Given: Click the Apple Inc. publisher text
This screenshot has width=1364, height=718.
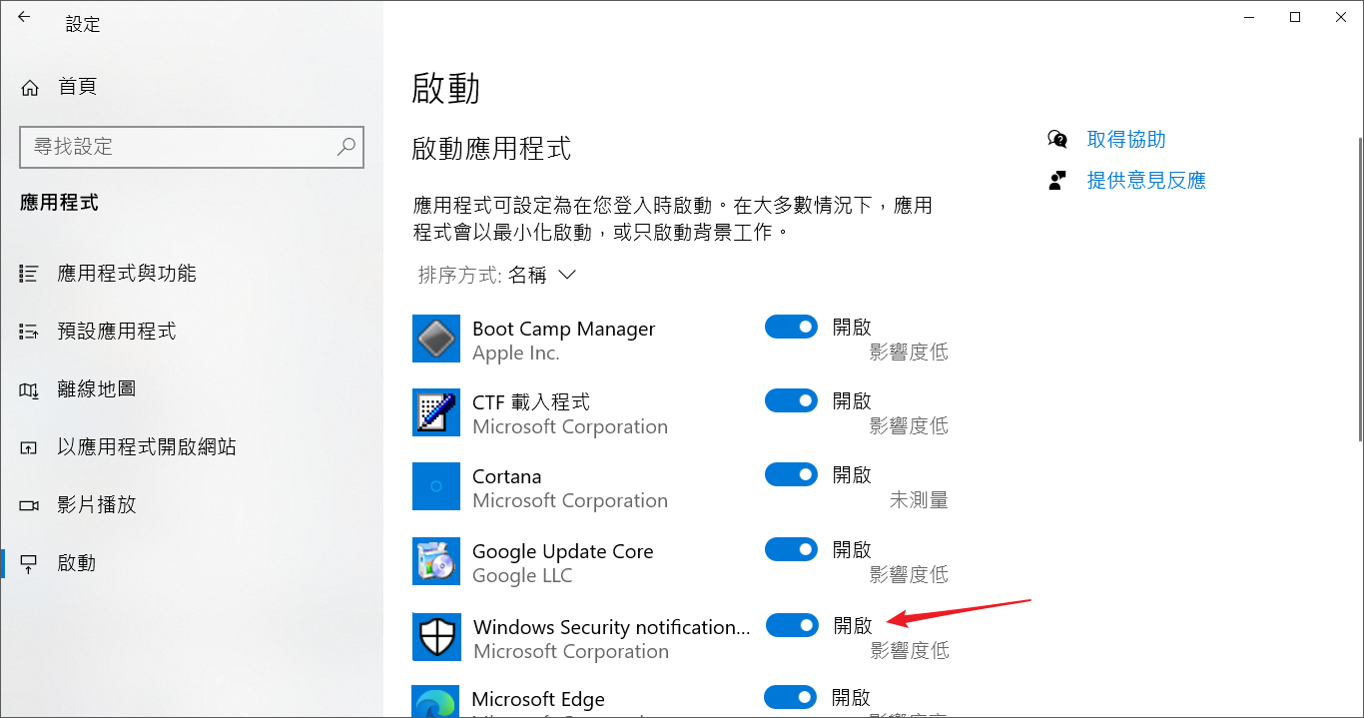Looking at the screenshot, I should pos(516,353).
